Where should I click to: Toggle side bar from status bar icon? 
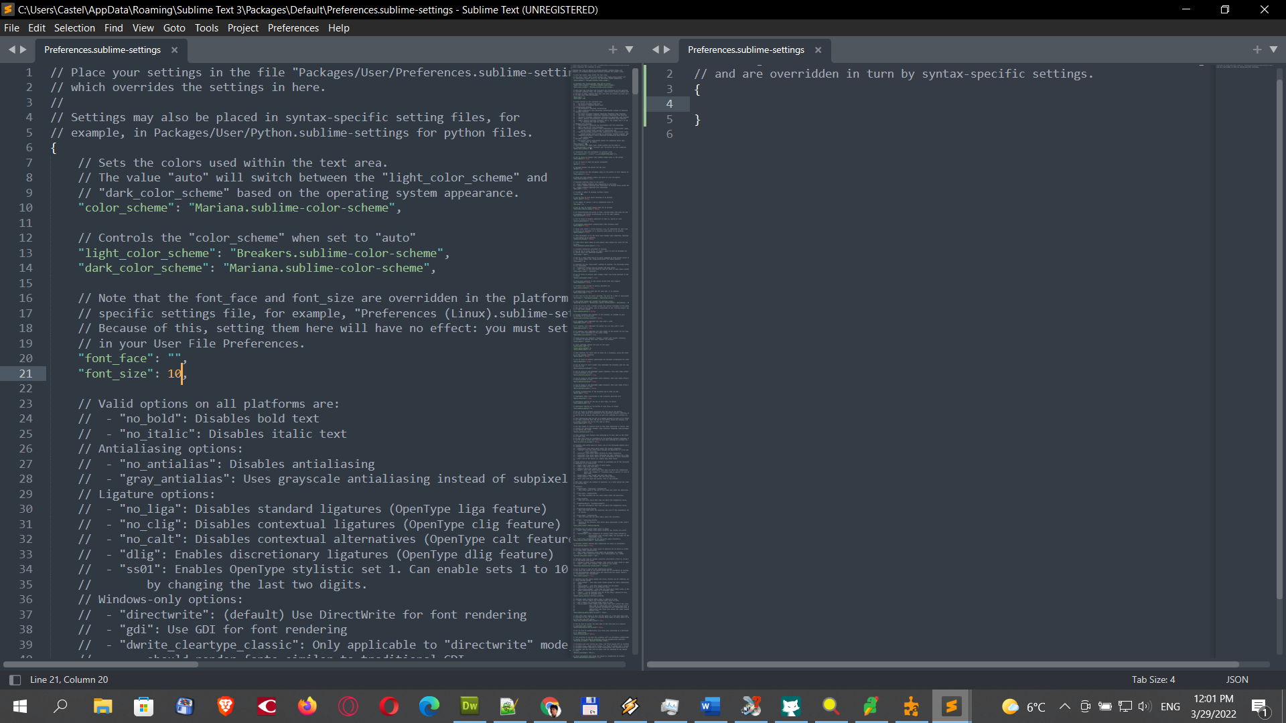pos(15,679)
